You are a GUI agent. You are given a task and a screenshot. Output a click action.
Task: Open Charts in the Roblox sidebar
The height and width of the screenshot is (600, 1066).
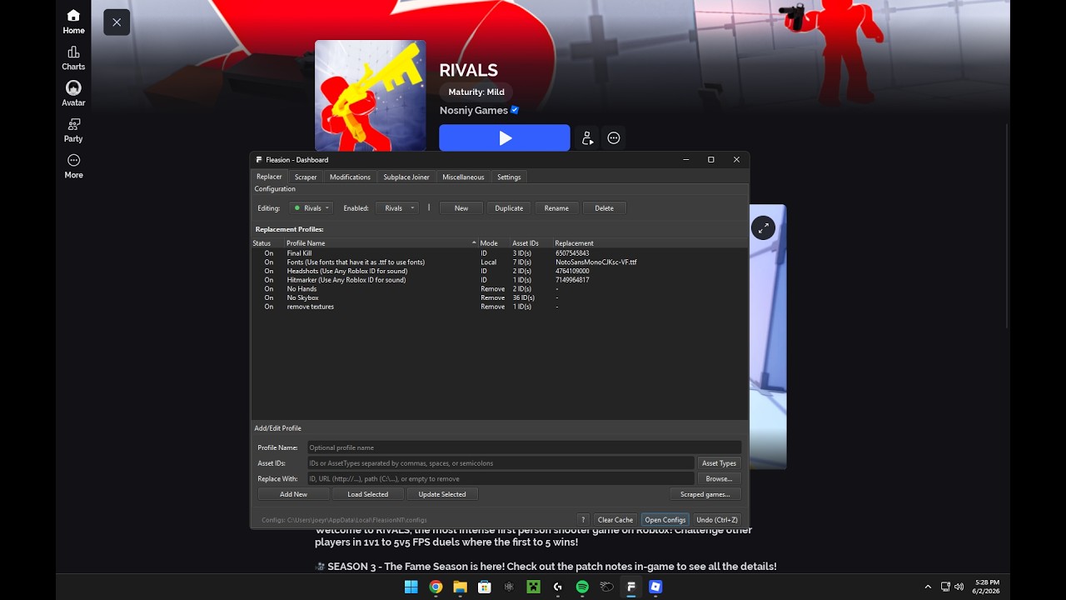(x=73, y=58)
